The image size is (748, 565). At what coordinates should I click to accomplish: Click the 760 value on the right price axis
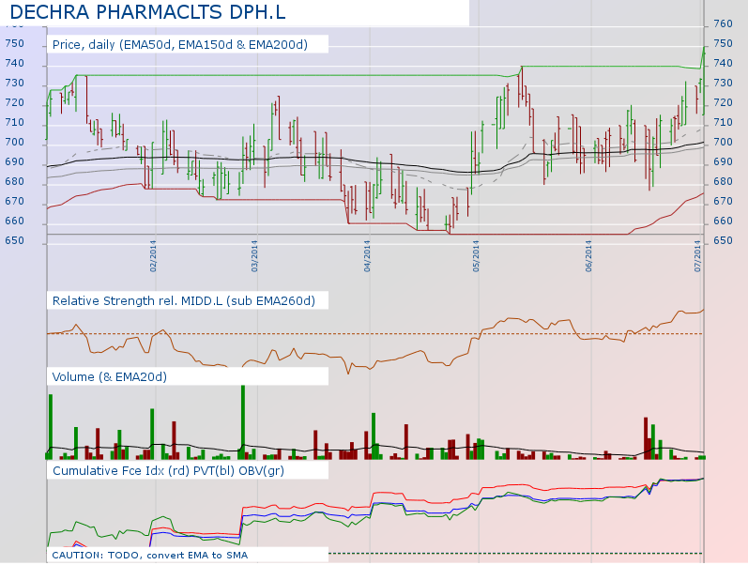(723, 23)
